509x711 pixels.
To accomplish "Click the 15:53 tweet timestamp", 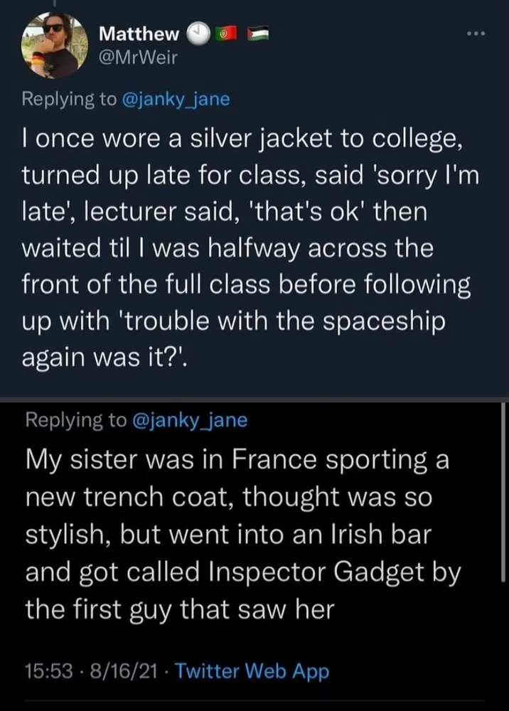I will pyautogui.click(x=44, y=670).
